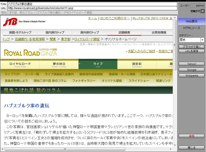This screenshot has height=152, width=206.
Task: Click the horizontal scrollbar right arrow
Action: pyautogui.click(x=171, y=149)
